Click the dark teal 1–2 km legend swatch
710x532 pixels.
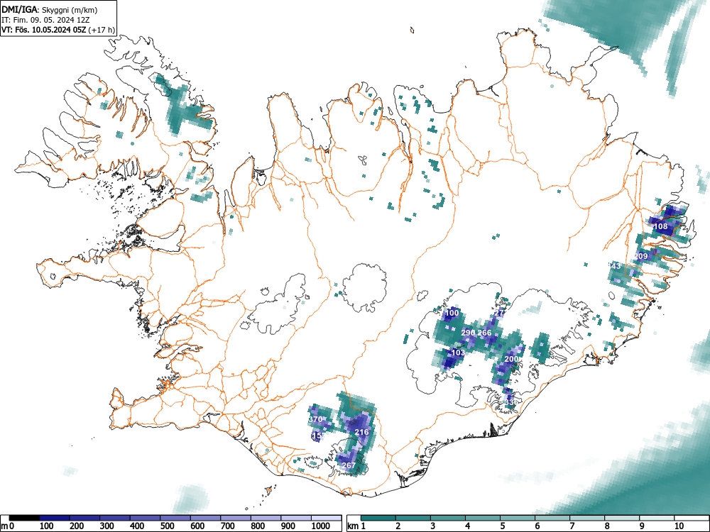(378, 518)
